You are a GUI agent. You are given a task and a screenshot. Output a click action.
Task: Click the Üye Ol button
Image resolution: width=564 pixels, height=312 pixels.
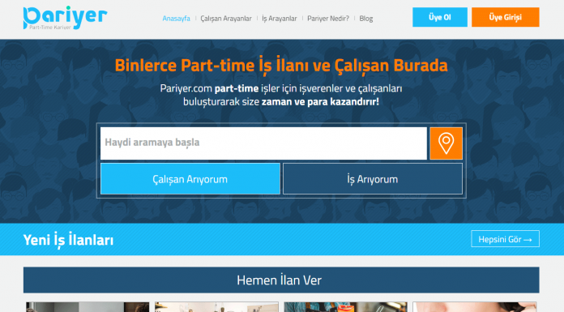(440, 17)
